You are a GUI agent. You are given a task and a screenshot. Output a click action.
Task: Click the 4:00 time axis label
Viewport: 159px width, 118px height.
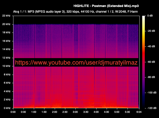[x=96, y=112]
